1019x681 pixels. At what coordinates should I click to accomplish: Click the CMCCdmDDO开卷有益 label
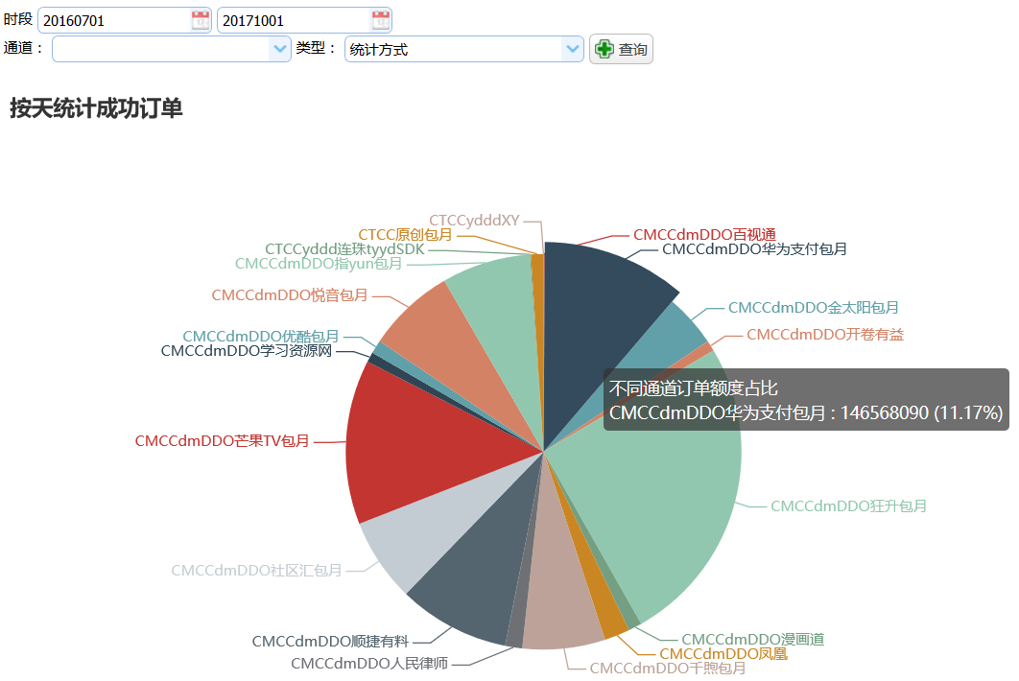tap(824, 335)
